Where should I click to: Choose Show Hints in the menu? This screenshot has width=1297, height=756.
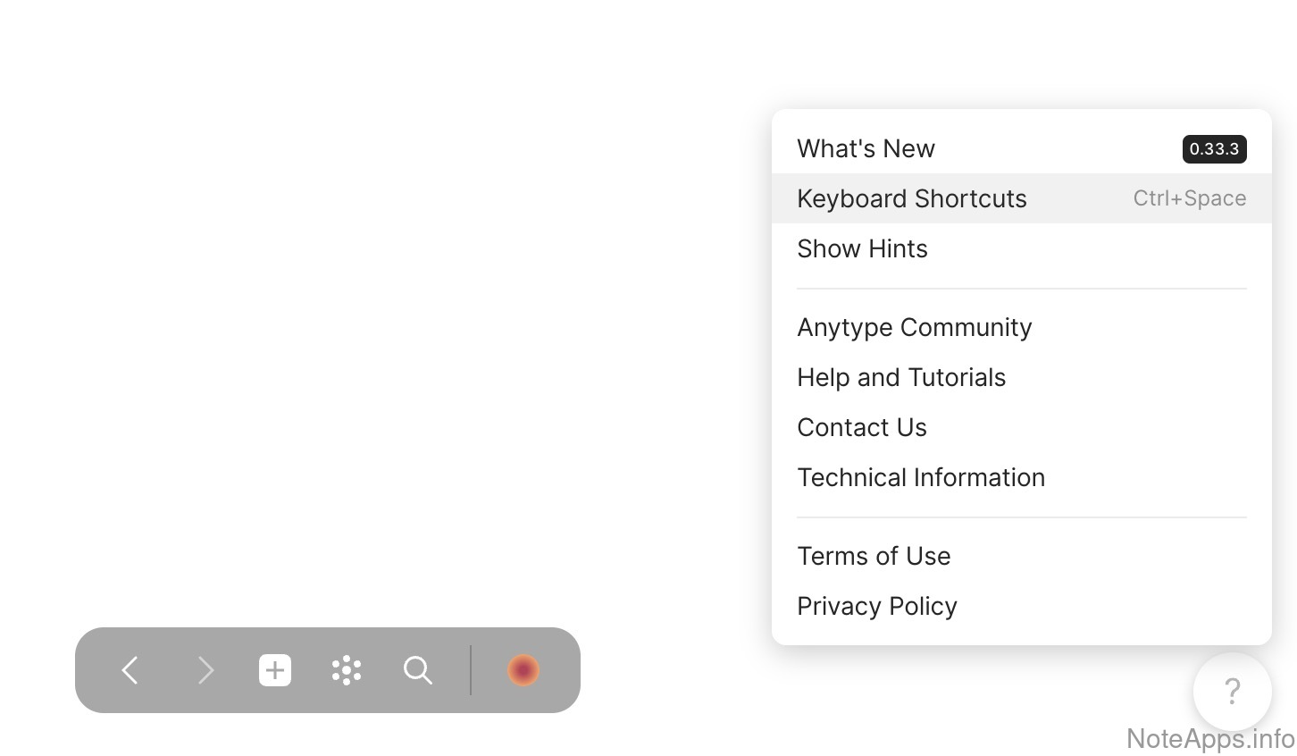862,248
